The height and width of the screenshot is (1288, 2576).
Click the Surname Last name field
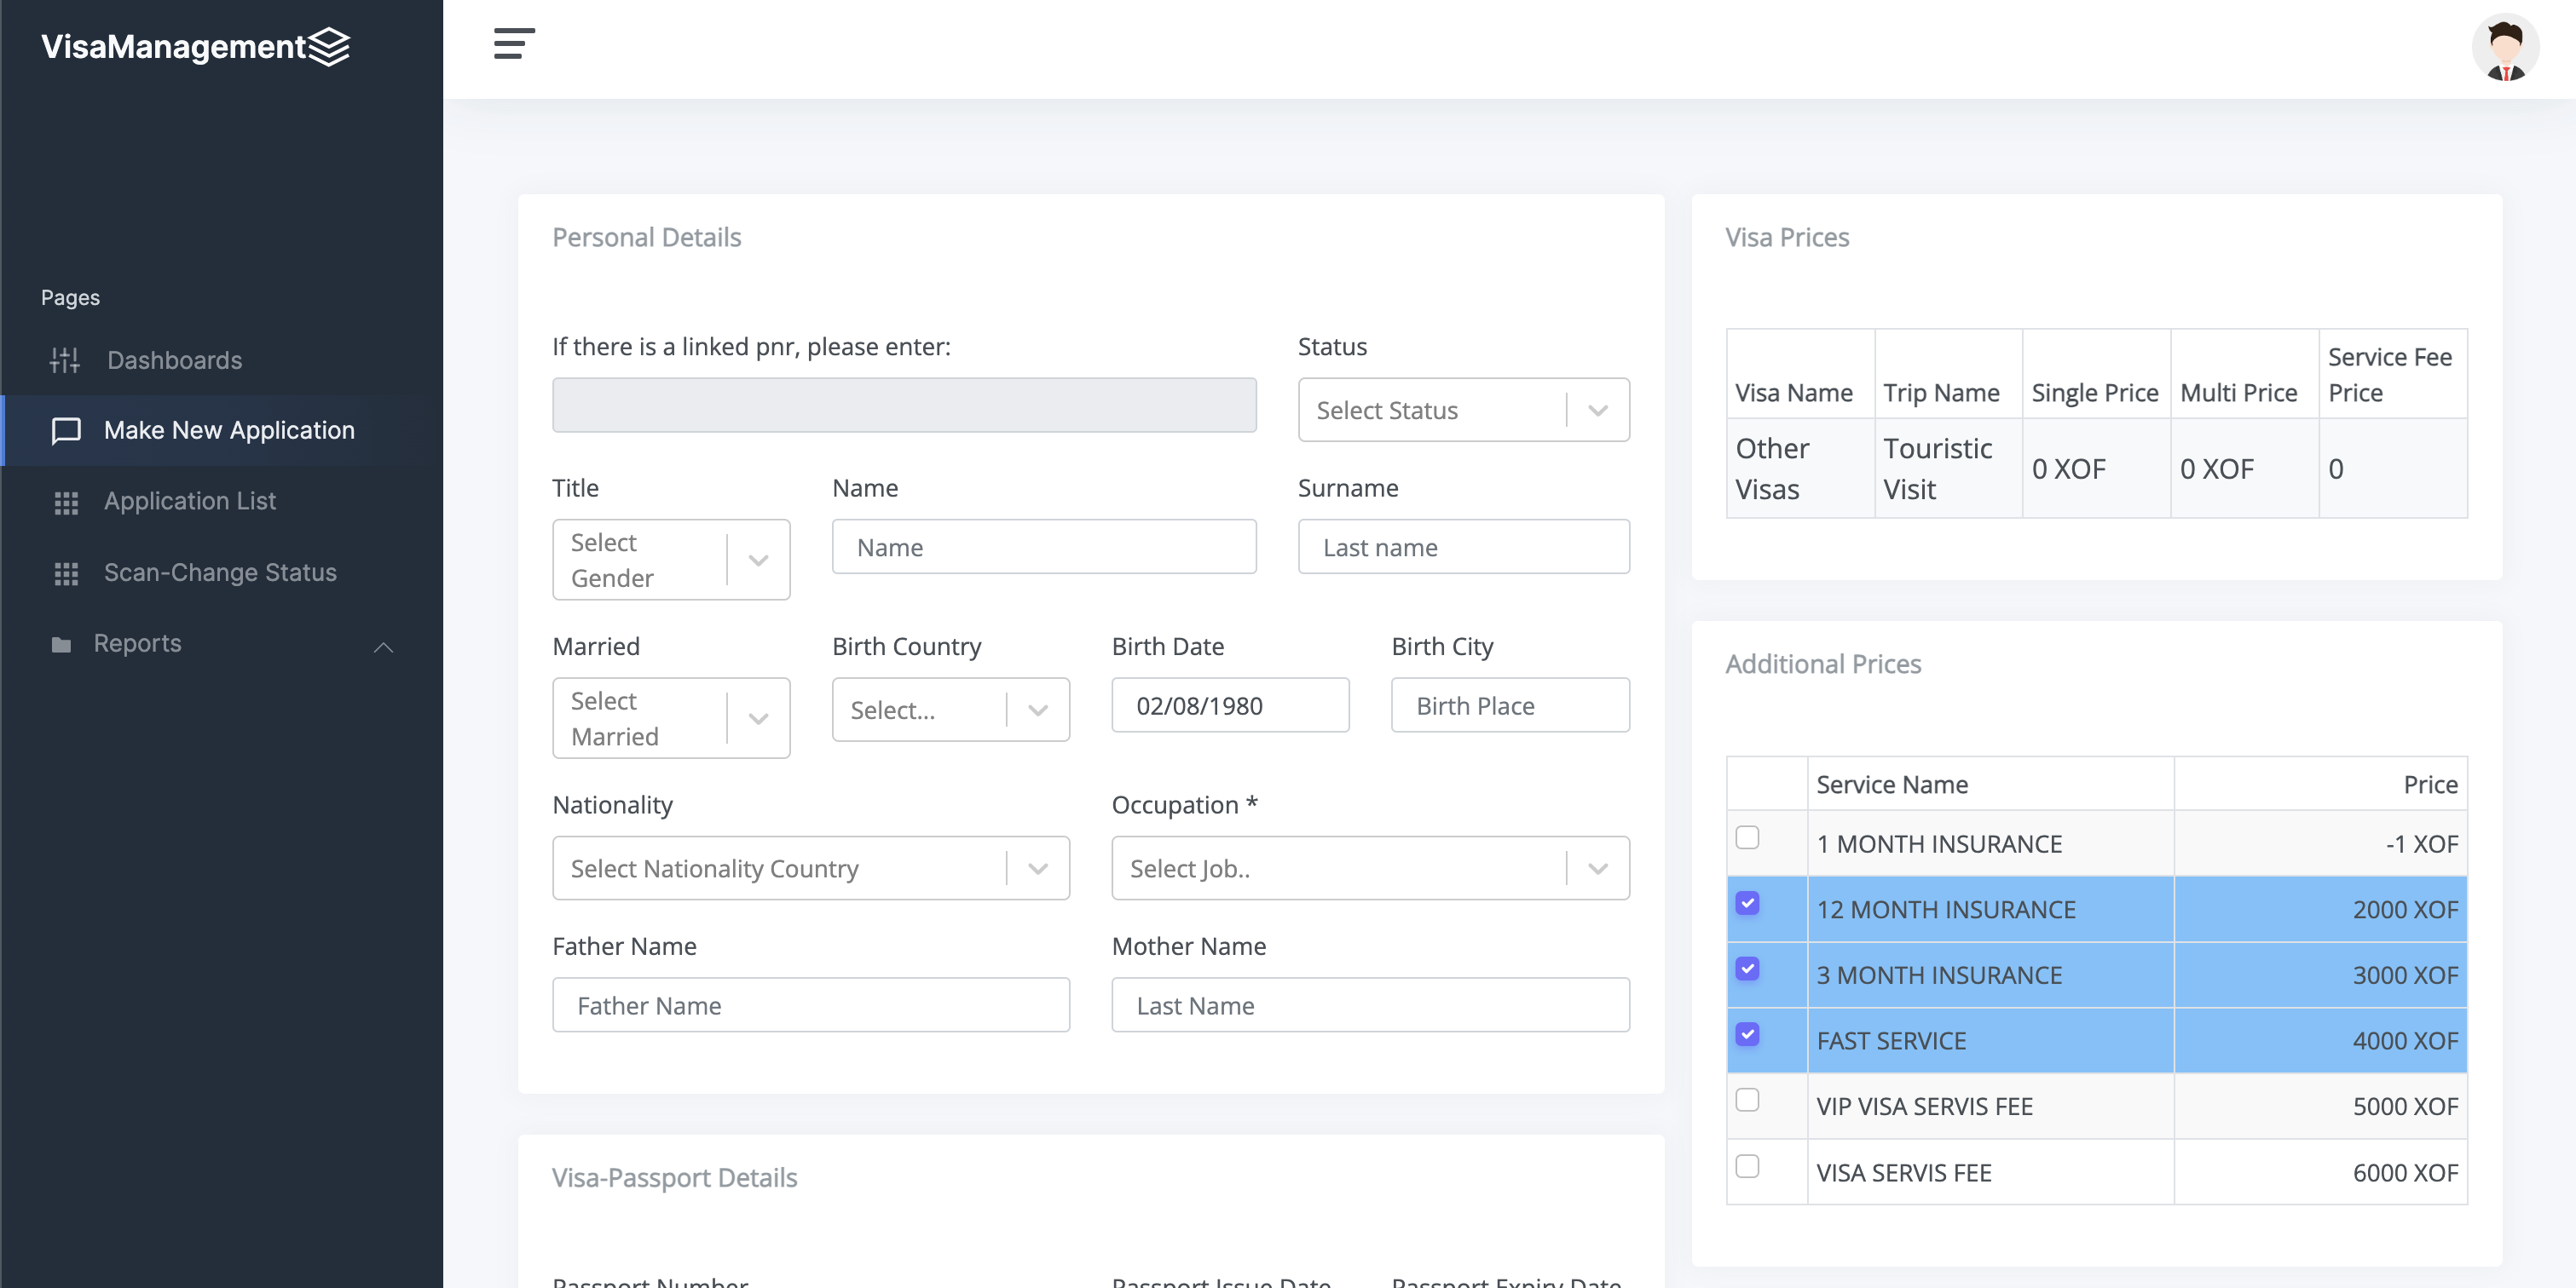click(x=1463, y=547)
